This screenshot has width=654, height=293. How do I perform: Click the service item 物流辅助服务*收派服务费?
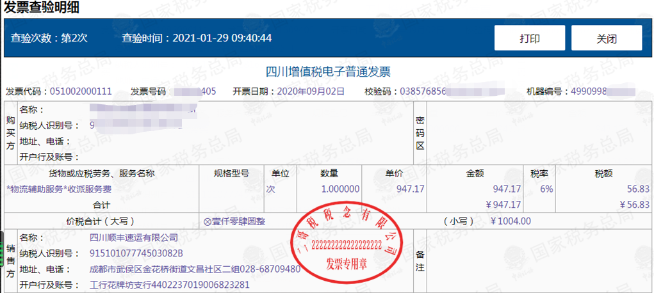point(59,189)
